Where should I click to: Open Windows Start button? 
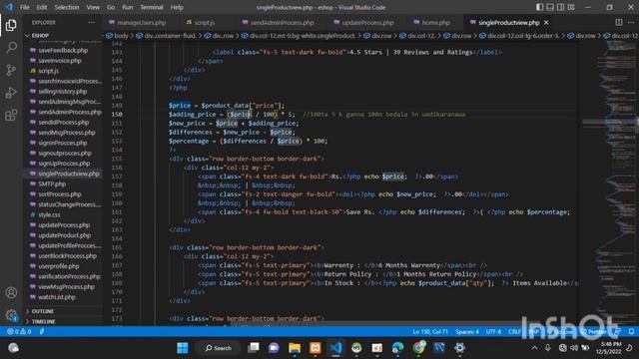183,348
